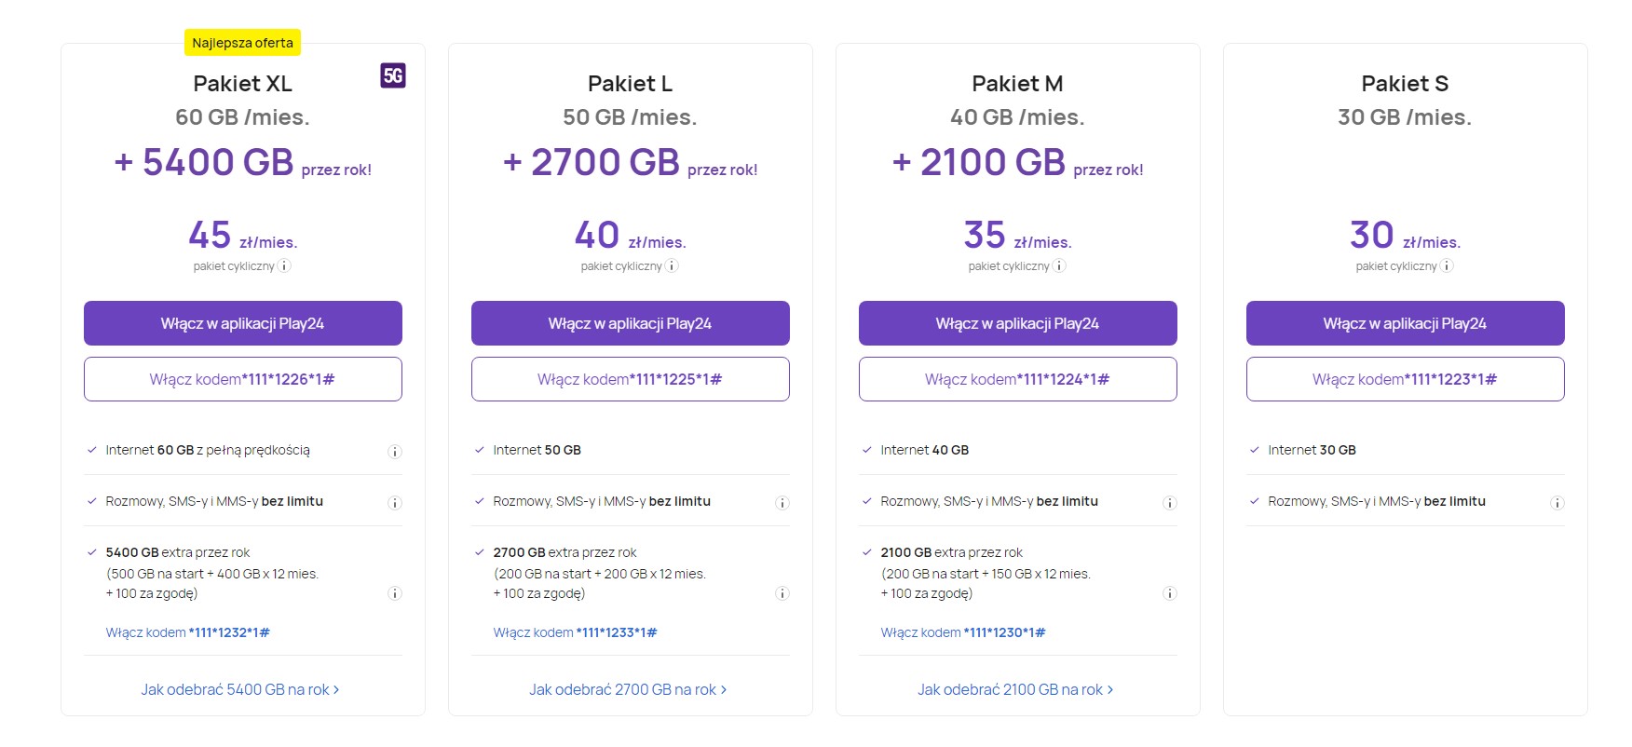1632x747 pixels.
Task: Click Włącz kodem *111*1224*1# button
Action: tap(1018, 379)
